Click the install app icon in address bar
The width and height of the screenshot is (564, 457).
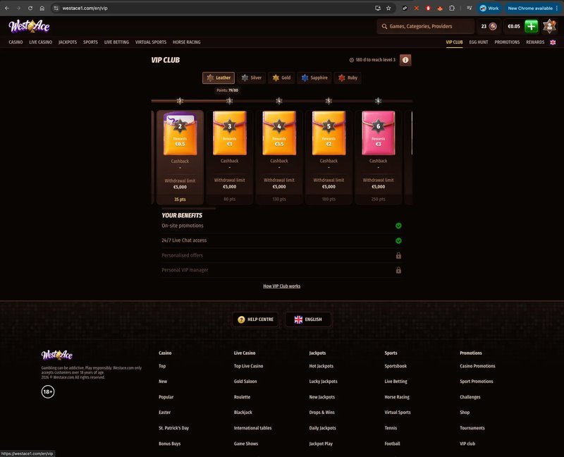click(x=378, y=8)
